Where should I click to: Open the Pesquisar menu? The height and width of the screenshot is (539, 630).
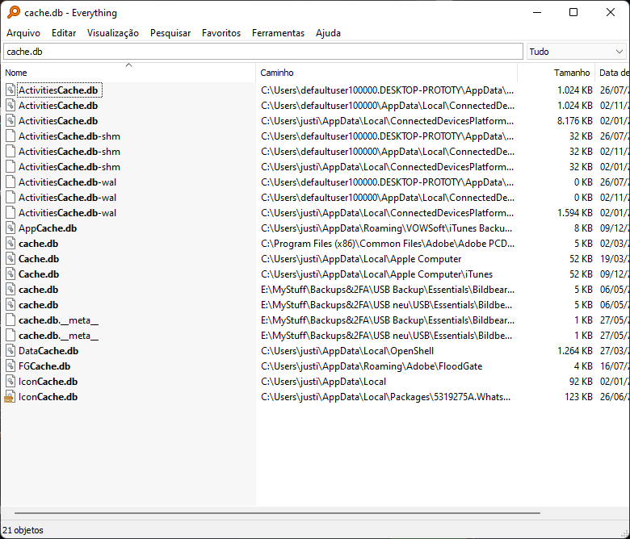pos(170,33)
